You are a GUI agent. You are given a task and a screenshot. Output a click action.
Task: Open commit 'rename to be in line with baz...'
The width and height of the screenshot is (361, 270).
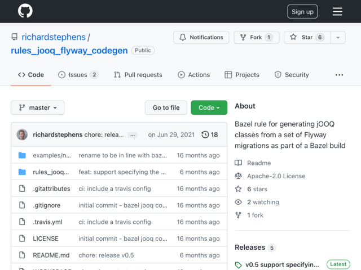[x=123, y=155]
